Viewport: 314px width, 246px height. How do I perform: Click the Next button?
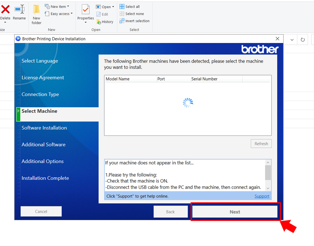[235, 212]
